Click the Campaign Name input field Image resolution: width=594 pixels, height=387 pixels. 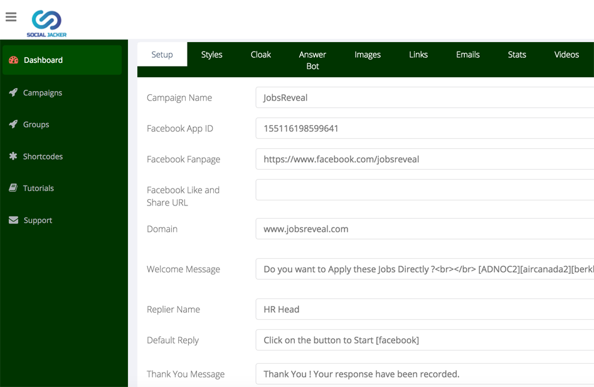425,97
